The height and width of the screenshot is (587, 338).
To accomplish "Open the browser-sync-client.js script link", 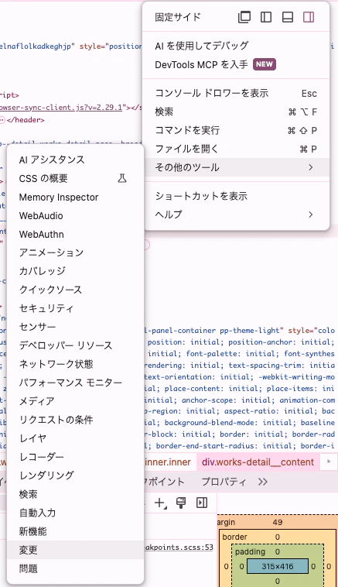I will pos(61,108).
